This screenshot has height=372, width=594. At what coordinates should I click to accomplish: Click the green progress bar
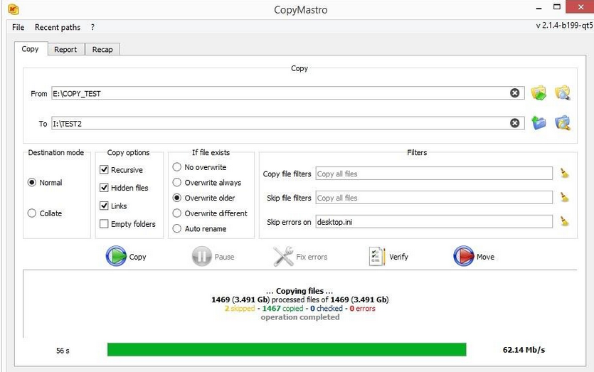pos(287,350)
